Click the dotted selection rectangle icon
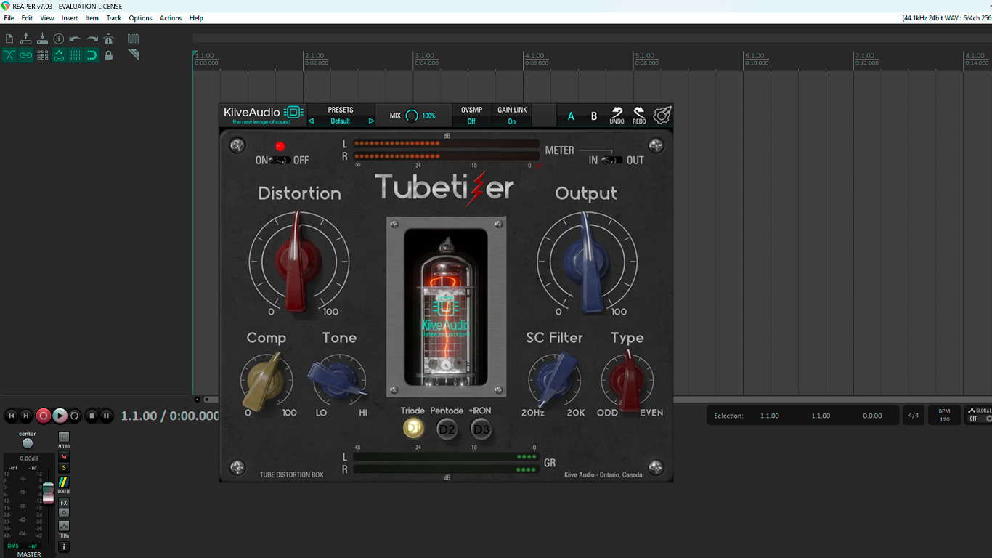992x558 pixels. [134, 39]
